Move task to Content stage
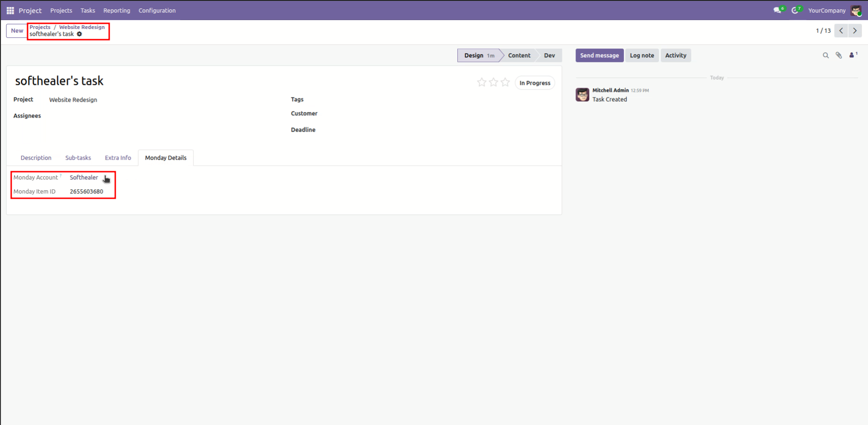Screen dimensions: 868x425 pyautogui.click(x=519, y=56)
